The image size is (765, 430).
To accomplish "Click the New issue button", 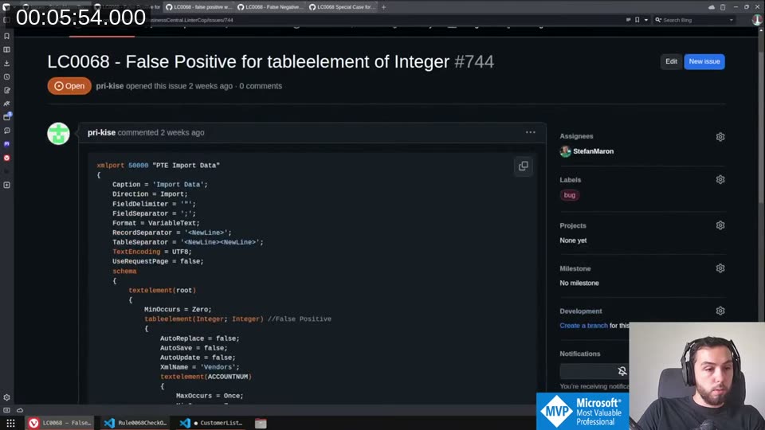I will 704,61.
